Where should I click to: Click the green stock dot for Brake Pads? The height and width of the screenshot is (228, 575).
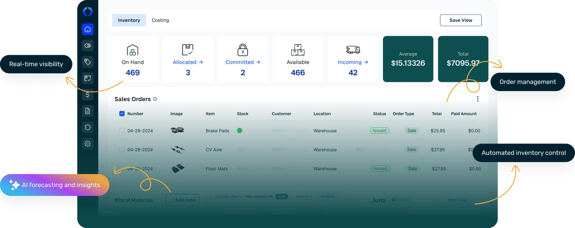240,130
